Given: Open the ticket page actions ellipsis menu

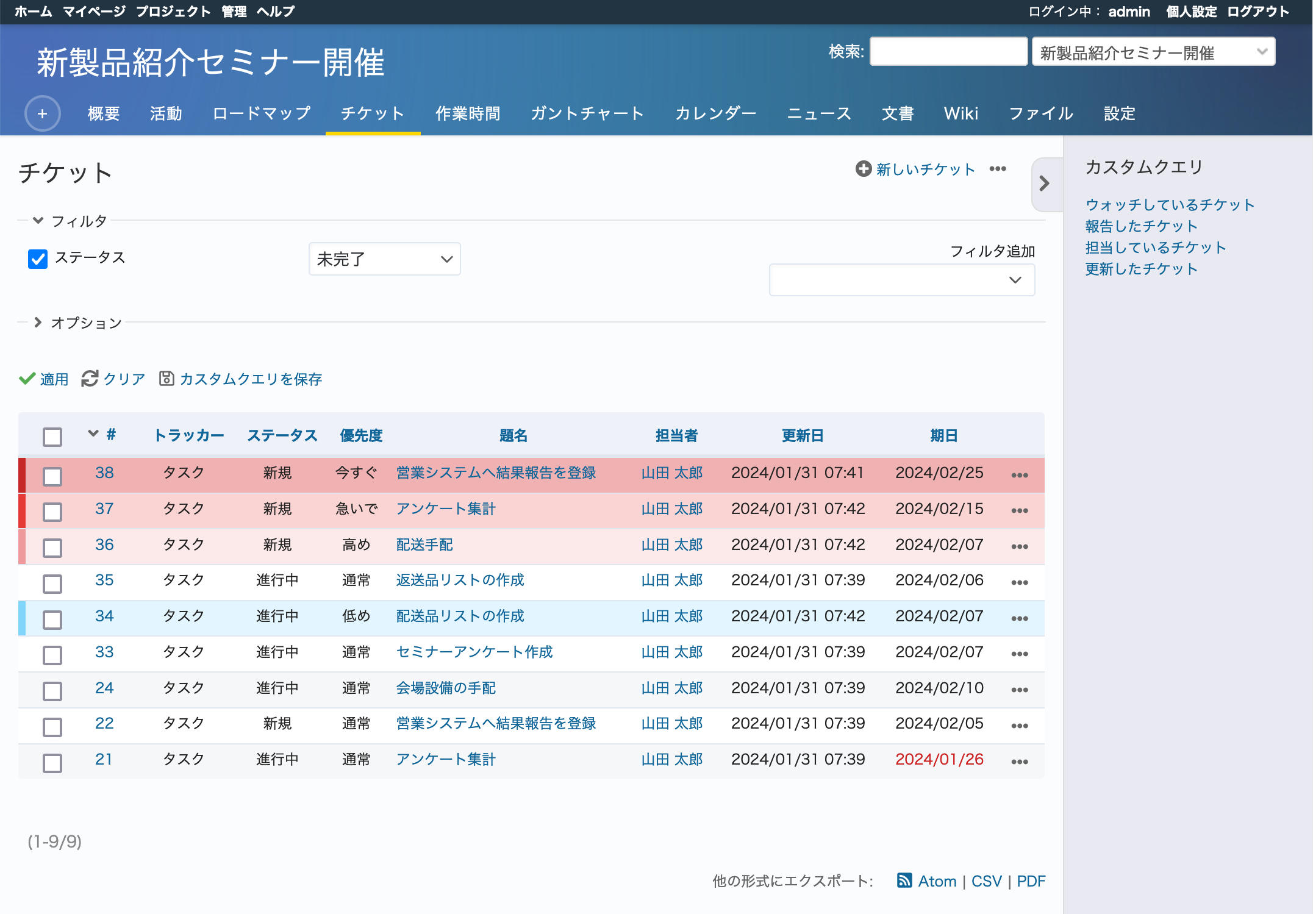Looking at the screenshot, I should click(x=998, y=169).
